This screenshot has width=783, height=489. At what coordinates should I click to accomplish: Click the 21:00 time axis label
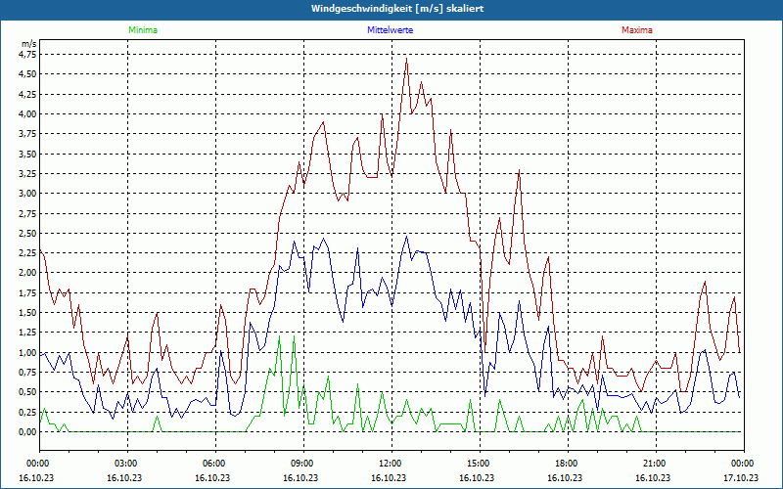click(656, 464)
